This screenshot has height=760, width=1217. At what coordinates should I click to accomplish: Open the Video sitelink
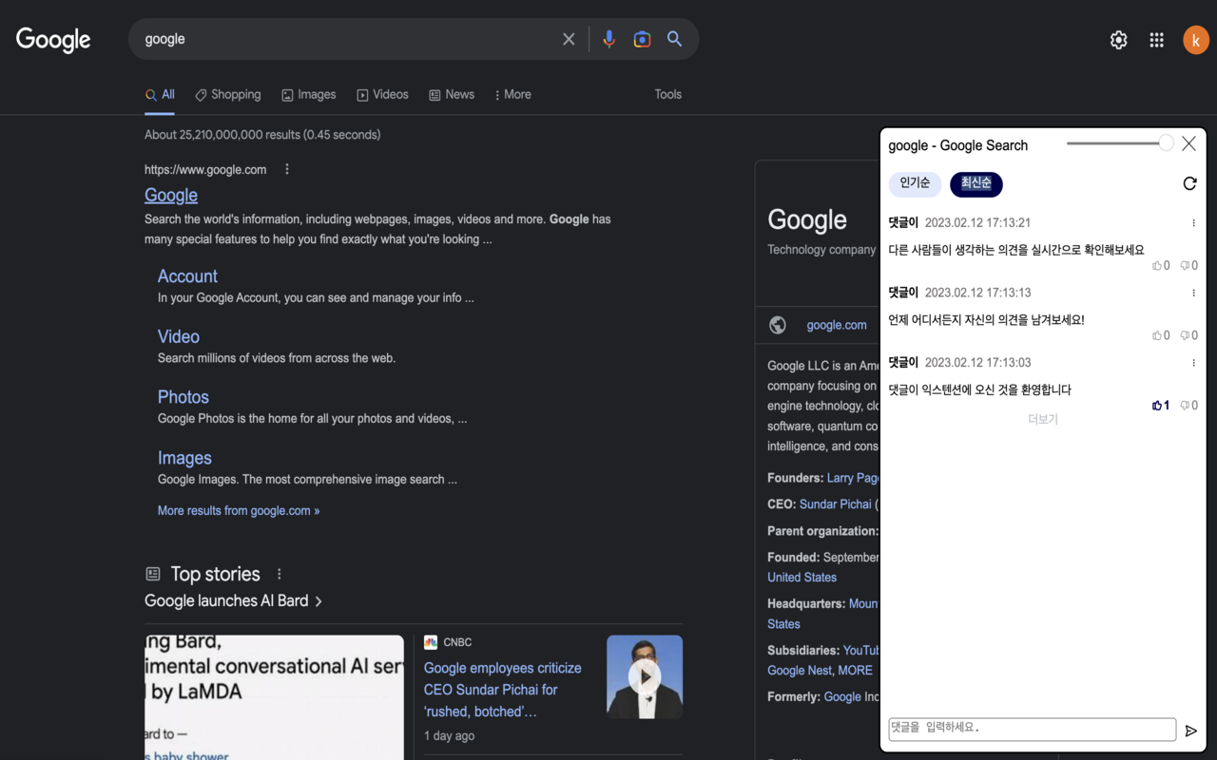click(x=179, y=337)
